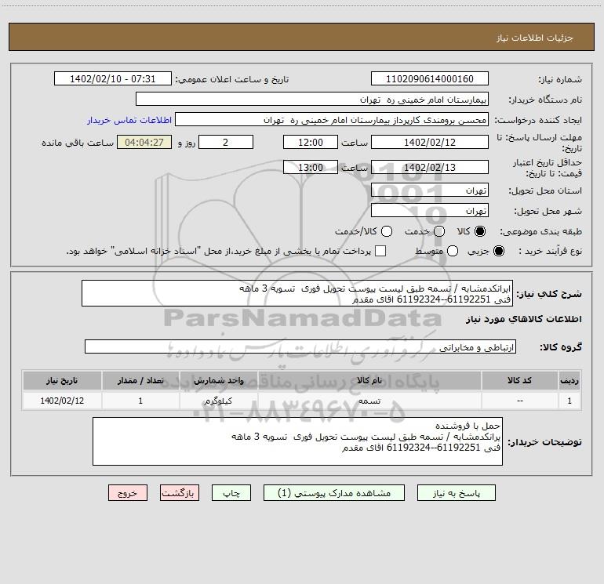Select the خدمت radio option
604x584 pixels.
click(439, 231)
